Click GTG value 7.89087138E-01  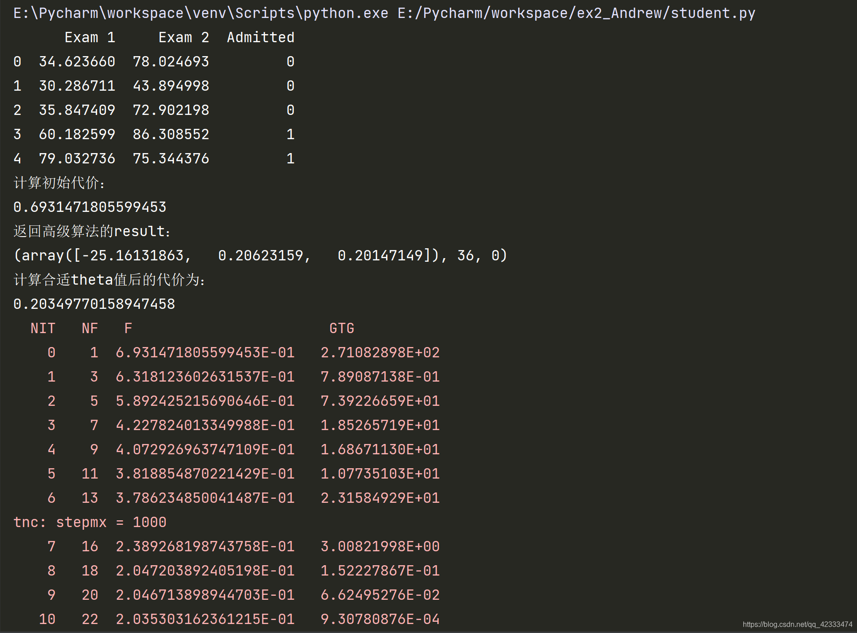tap(380, 377)
